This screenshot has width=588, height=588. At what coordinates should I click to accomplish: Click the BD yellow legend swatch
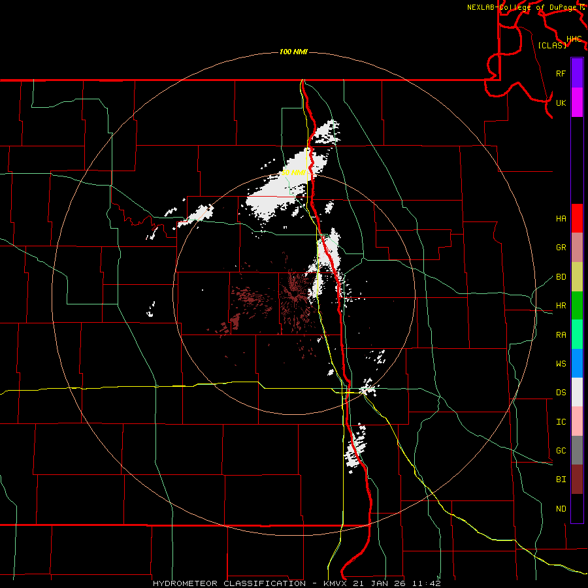577,276
